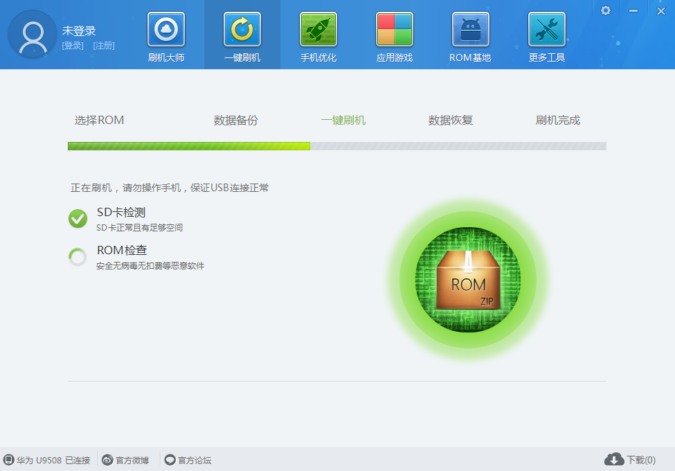The width and height of the screenshot is (675, 471).
Task: Open the 应用游戏 colored tiles icon
Action: click(395, 29)
